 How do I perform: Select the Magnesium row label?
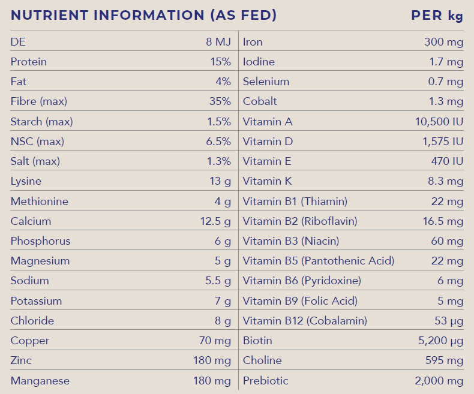[x=40, y=261]
